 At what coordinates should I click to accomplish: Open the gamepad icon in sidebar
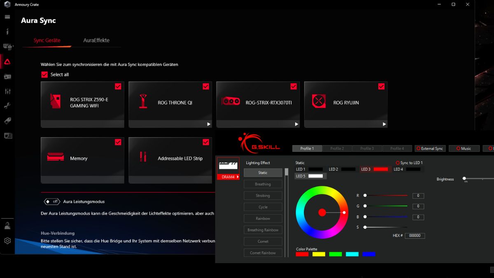click(x=7, y=77)
